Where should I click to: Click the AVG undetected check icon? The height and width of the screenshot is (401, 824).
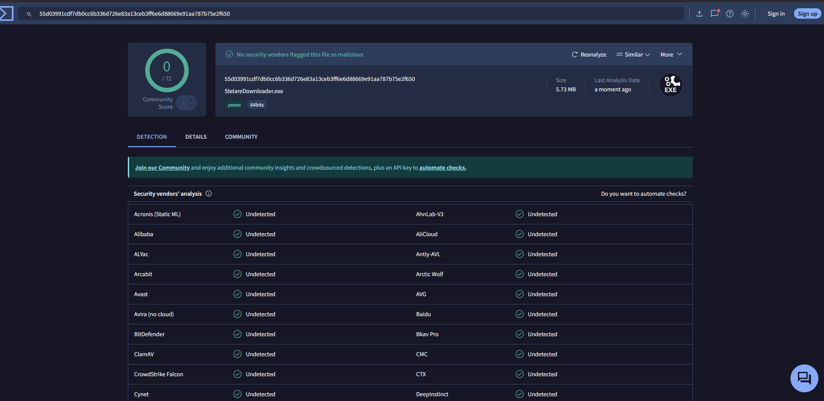(x=520, y=294)
